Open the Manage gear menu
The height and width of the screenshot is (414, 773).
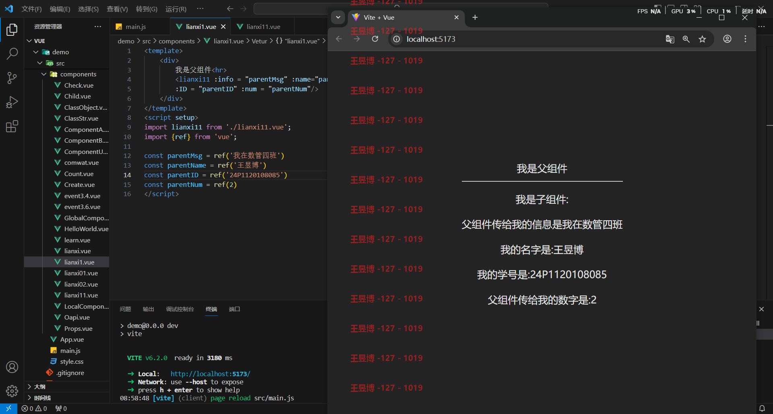click(x=12, y=391)
